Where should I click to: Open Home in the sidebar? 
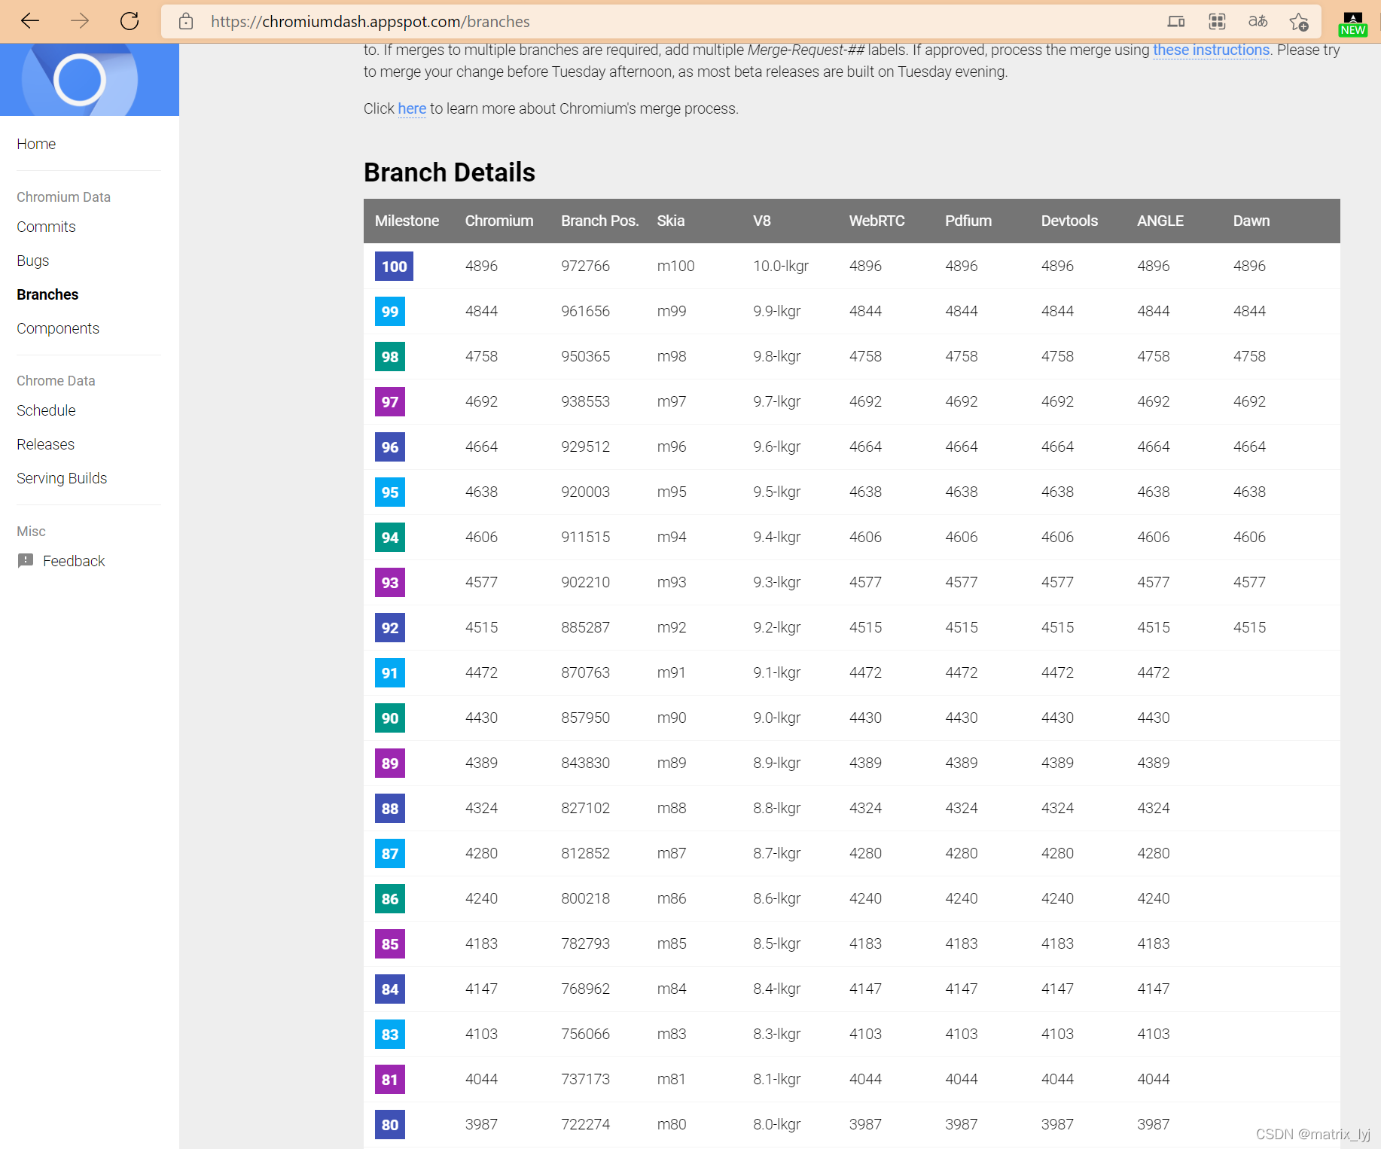click(x=36, y=144)
